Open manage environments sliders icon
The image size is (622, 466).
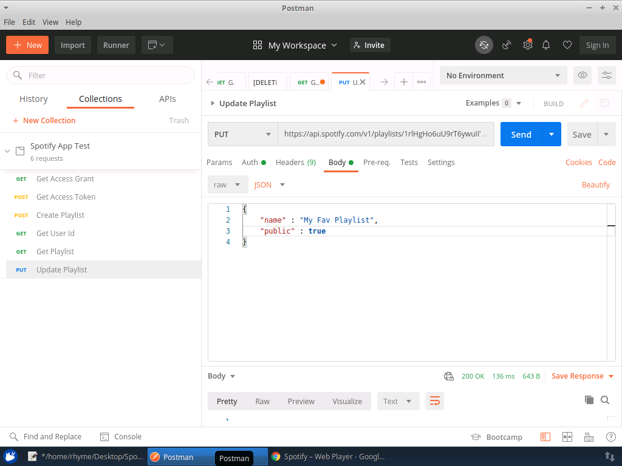click(x=607, y=75)
